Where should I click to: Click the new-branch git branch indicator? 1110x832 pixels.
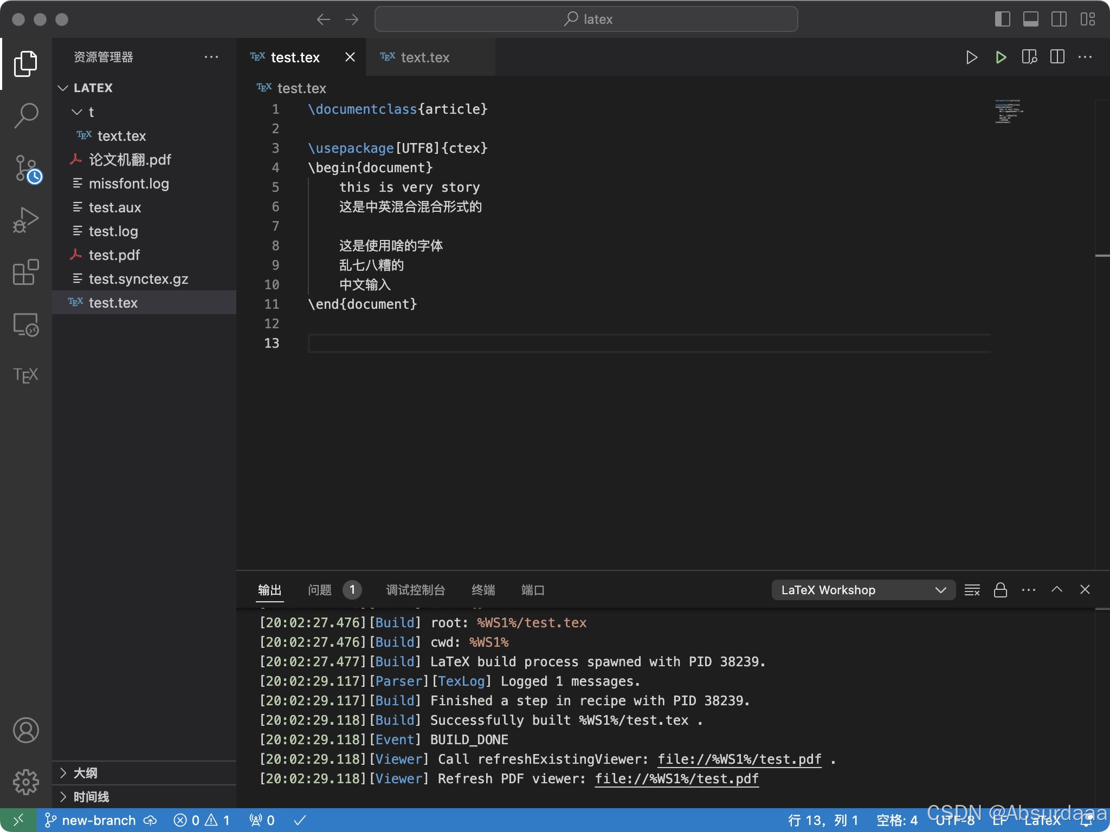90,820
